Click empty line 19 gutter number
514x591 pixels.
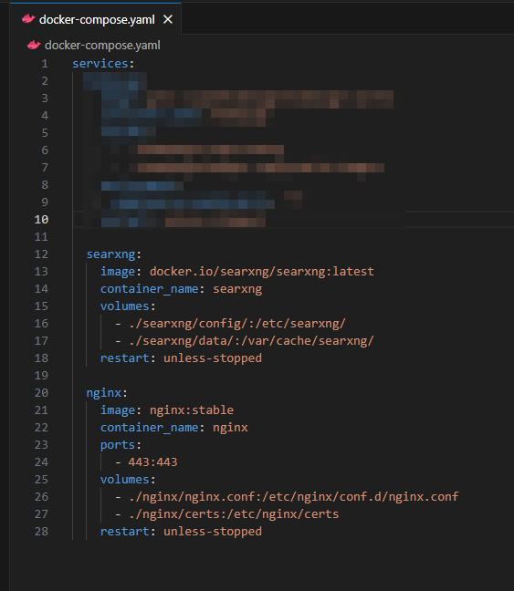41,376
